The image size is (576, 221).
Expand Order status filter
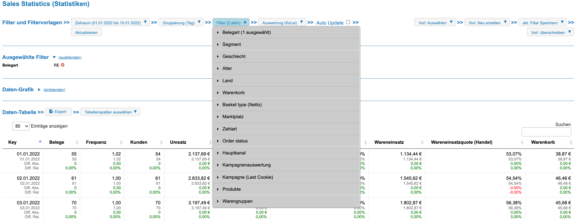click(286, 141)
